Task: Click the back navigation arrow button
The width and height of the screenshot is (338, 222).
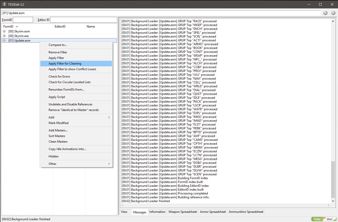Action: pos(325,13)
